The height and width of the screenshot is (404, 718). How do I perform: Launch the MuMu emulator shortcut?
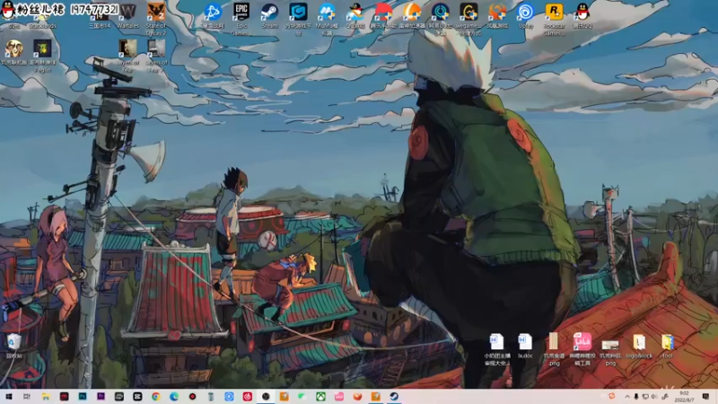[327, 18]
